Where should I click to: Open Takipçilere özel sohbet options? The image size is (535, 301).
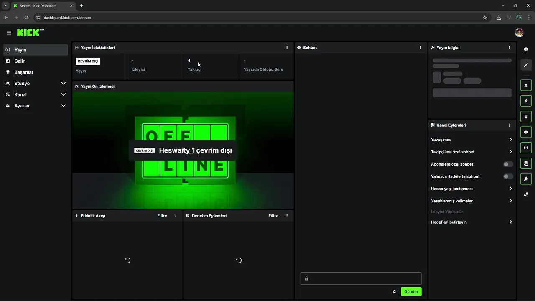471,152
